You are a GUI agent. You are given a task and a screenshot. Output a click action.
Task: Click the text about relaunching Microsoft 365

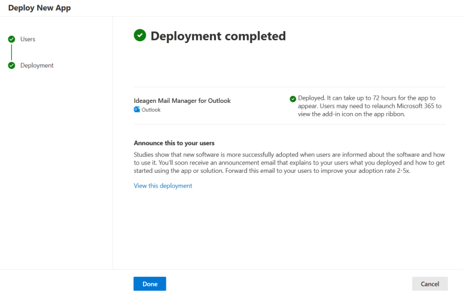[x=383, y=106]
